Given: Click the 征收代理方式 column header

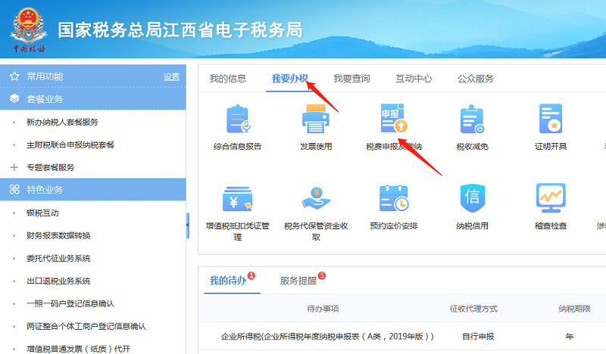Looking at the screenshot, I should point(473,309).
